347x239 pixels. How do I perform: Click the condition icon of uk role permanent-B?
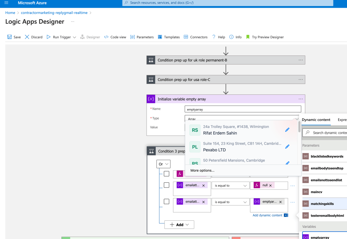click(151, 60)
